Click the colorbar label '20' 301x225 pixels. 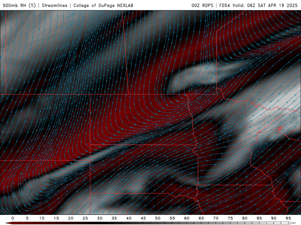[x=71, y=218]
